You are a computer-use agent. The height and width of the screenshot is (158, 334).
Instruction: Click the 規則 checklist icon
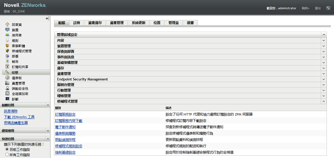7,40
